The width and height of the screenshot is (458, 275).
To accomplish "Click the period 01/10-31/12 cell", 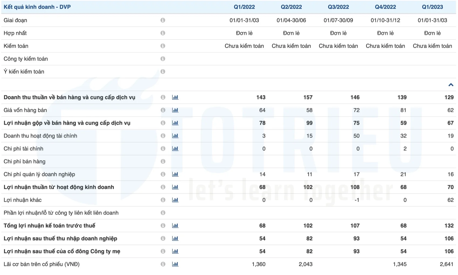I will tap(386, 20).
